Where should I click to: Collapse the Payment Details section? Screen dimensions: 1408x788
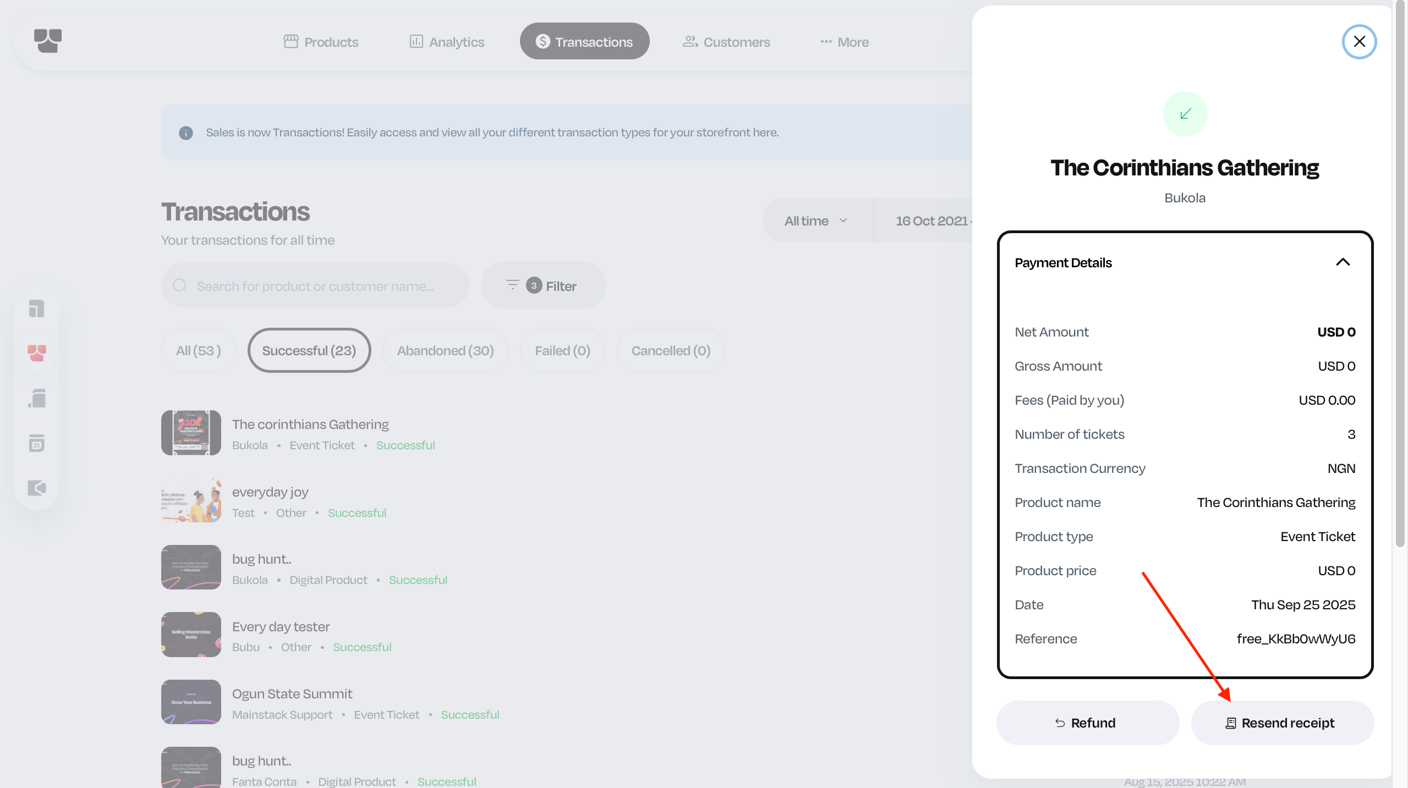point(1343,262)
